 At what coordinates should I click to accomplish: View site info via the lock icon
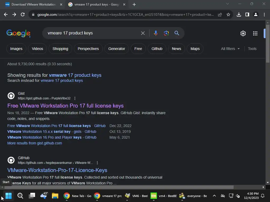point(33,15)
